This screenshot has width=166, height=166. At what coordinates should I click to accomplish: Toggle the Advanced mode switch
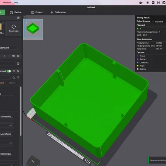[9, 71]
